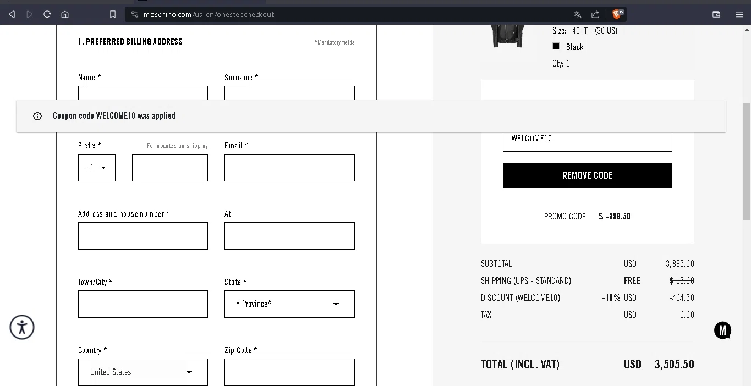
Task: Click the 'Qty: 1' text
Action: (x=561, y=64)
